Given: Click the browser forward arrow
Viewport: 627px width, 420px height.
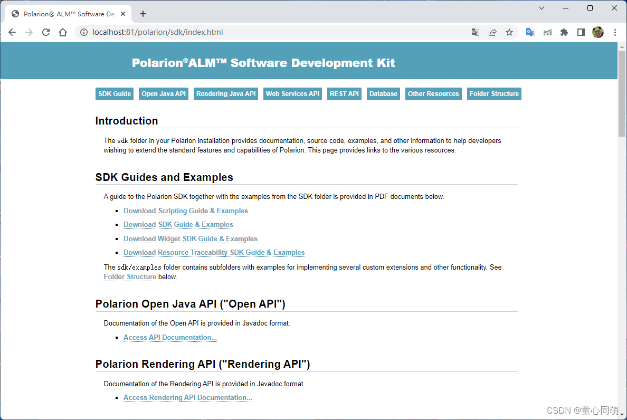Looking at the screenshot, I should (x=29, y=32).
